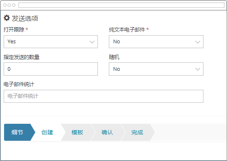
Task: Click the first circular window control button
Action: pyautogui.click(x=5, y=5)
